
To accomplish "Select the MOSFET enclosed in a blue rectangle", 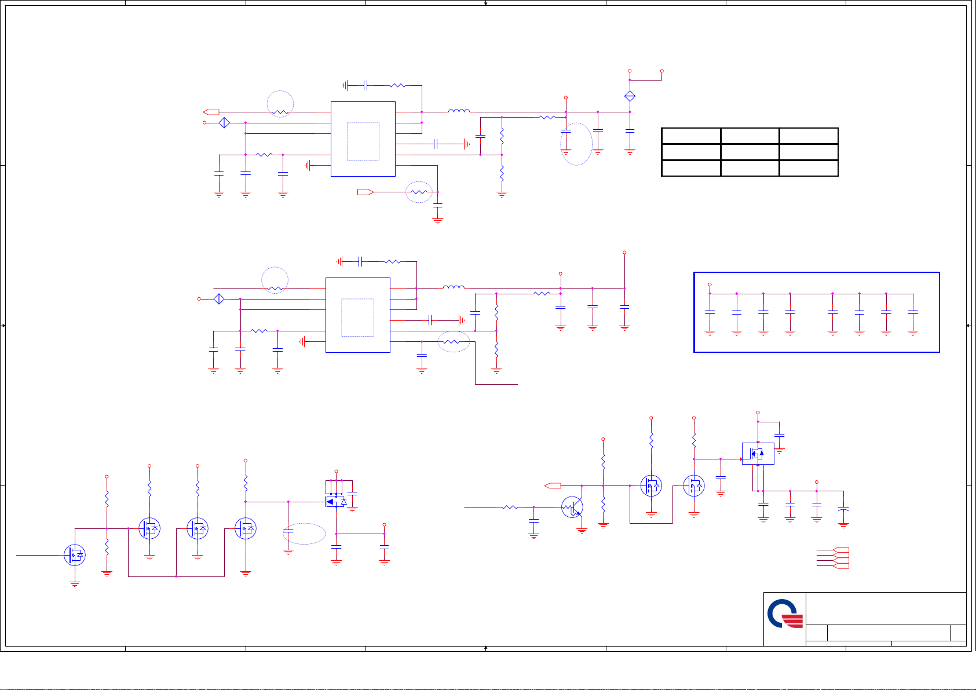I will [758, 454].
